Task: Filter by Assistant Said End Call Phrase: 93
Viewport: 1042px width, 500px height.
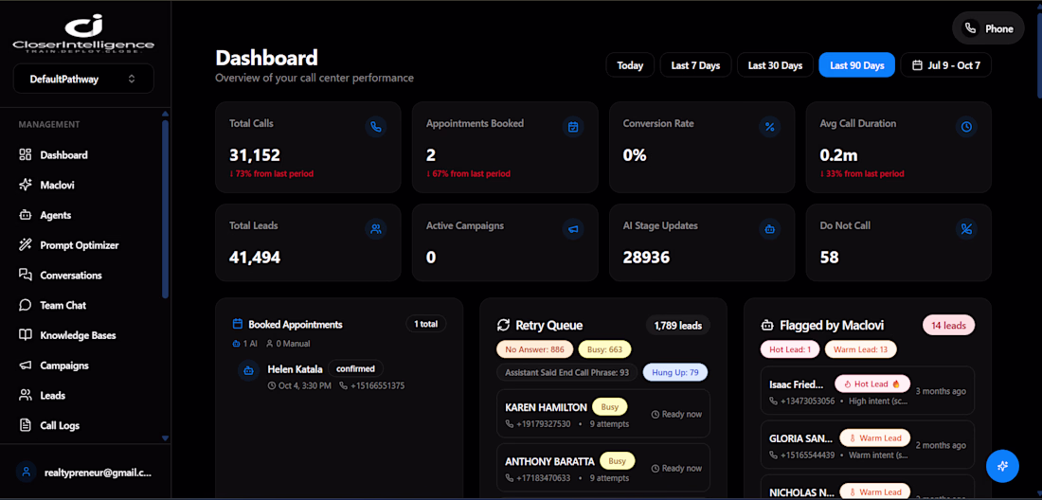Action: (566, 372)
